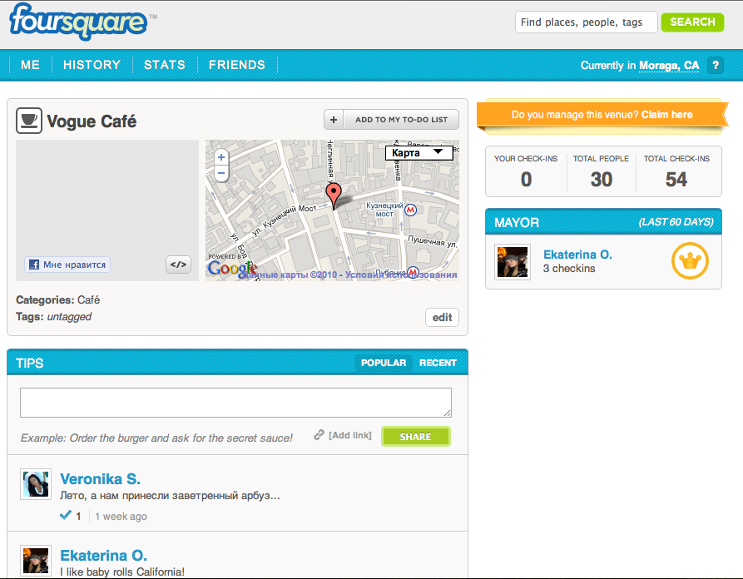Click Ekaterina O. tip avatar thumbnail
743x579 pixels.
point(36,560)
